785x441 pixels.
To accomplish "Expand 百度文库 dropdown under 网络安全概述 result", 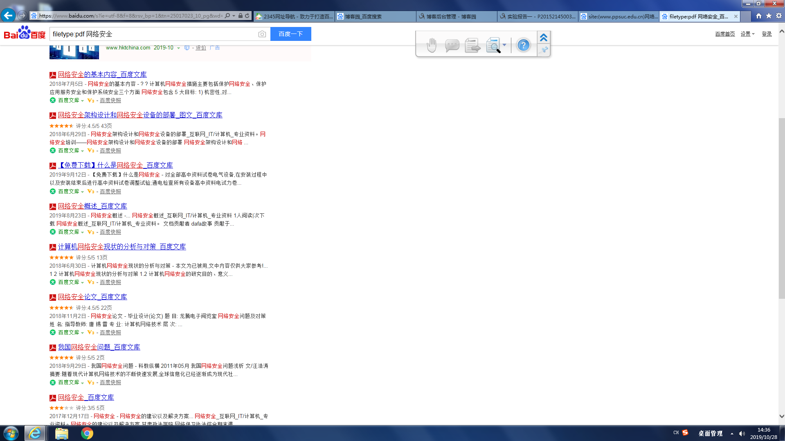I will click(x=82, y=233).
